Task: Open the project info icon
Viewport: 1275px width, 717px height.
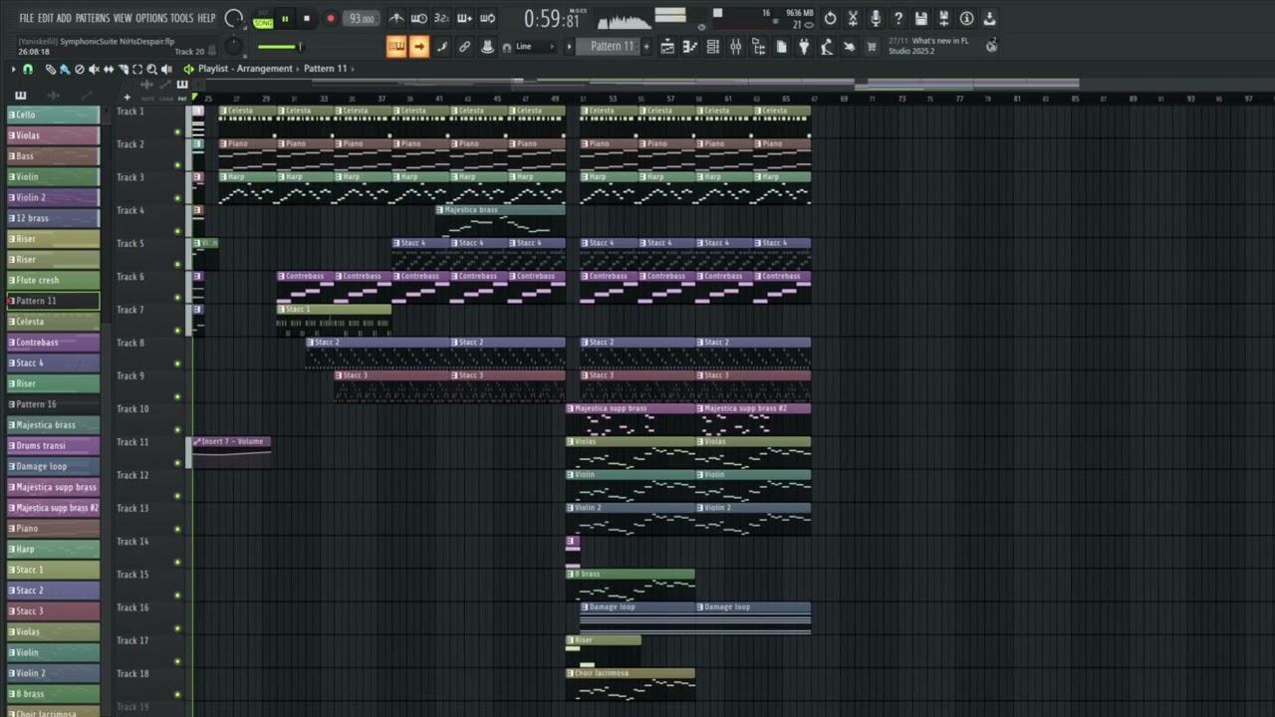Action: point(966,18)
